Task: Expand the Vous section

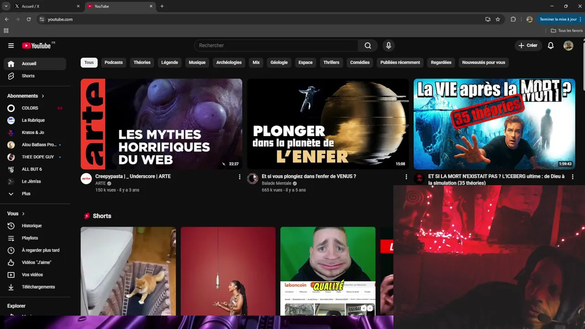Action: point(16,214)
